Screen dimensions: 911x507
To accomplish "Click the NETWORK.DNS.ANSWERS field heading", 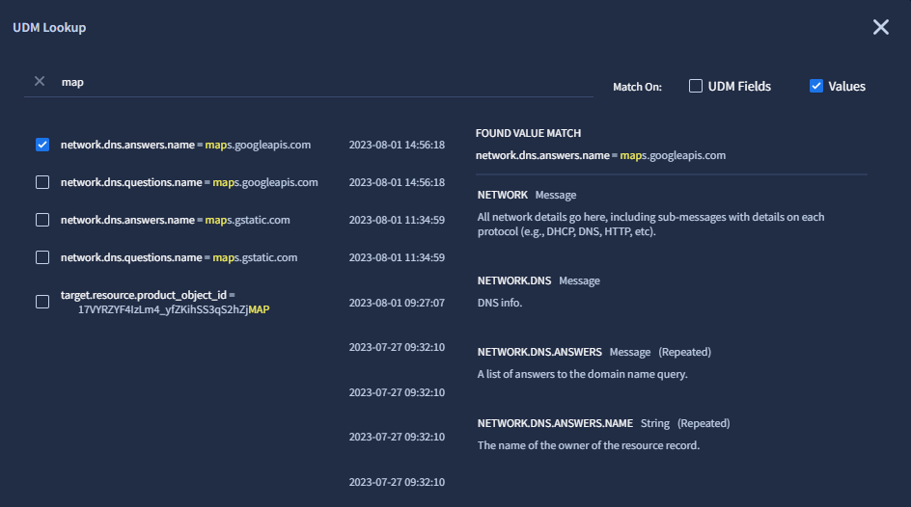I will pos(539,352).
